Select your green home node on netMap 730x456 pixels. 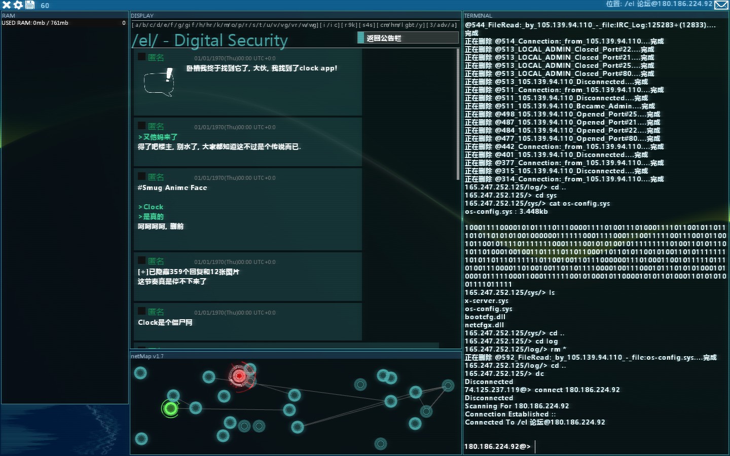pos(170,409)
